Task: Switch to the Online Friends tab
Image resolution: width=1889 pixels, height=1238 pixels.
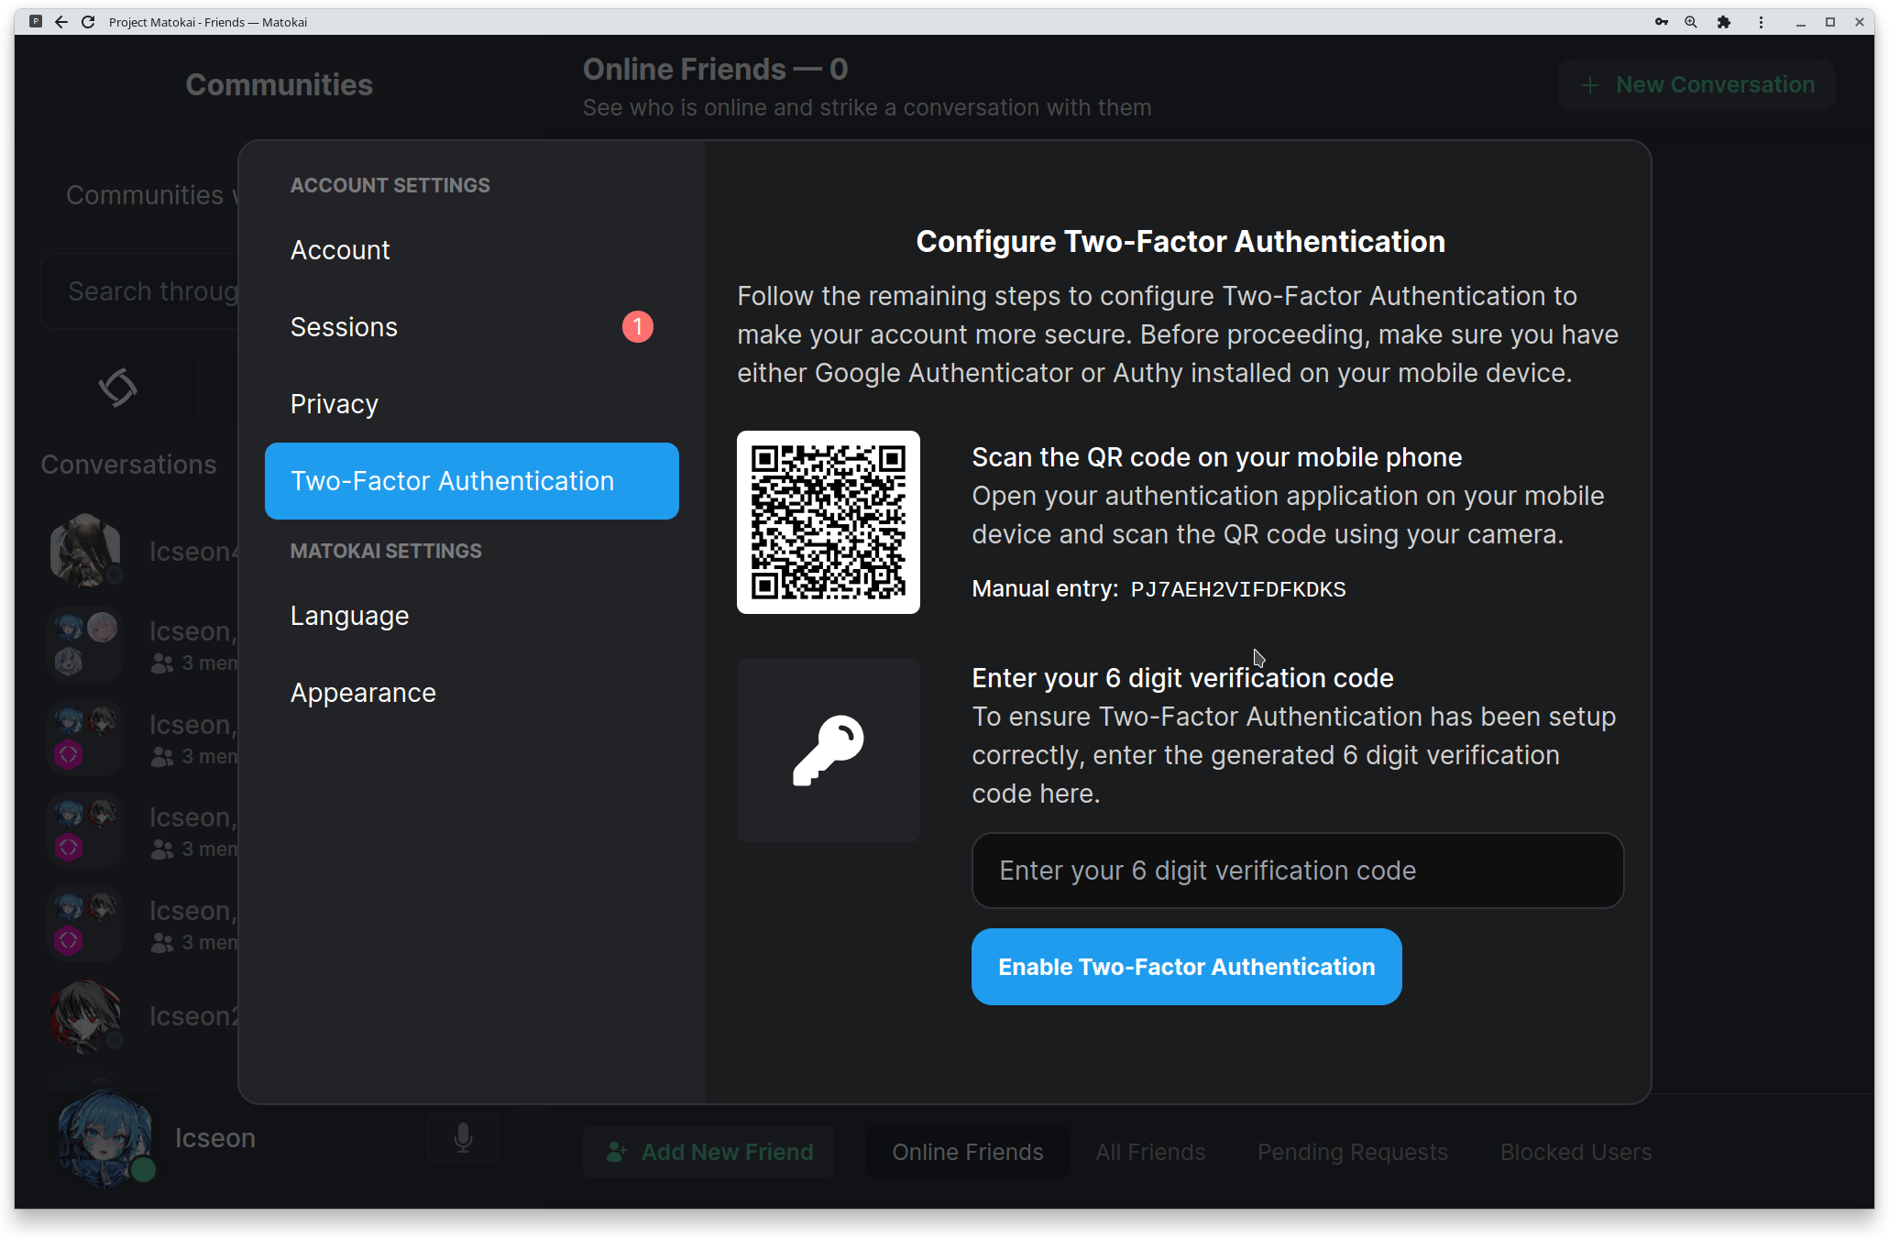Action: (968, 1152)
